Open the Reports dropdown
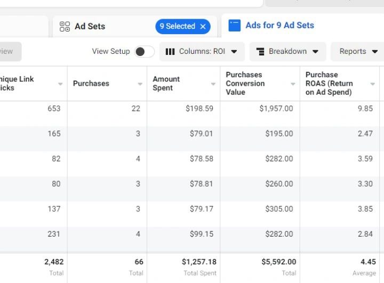The width and height of the screenshot is (384, 283). (358, 52)
